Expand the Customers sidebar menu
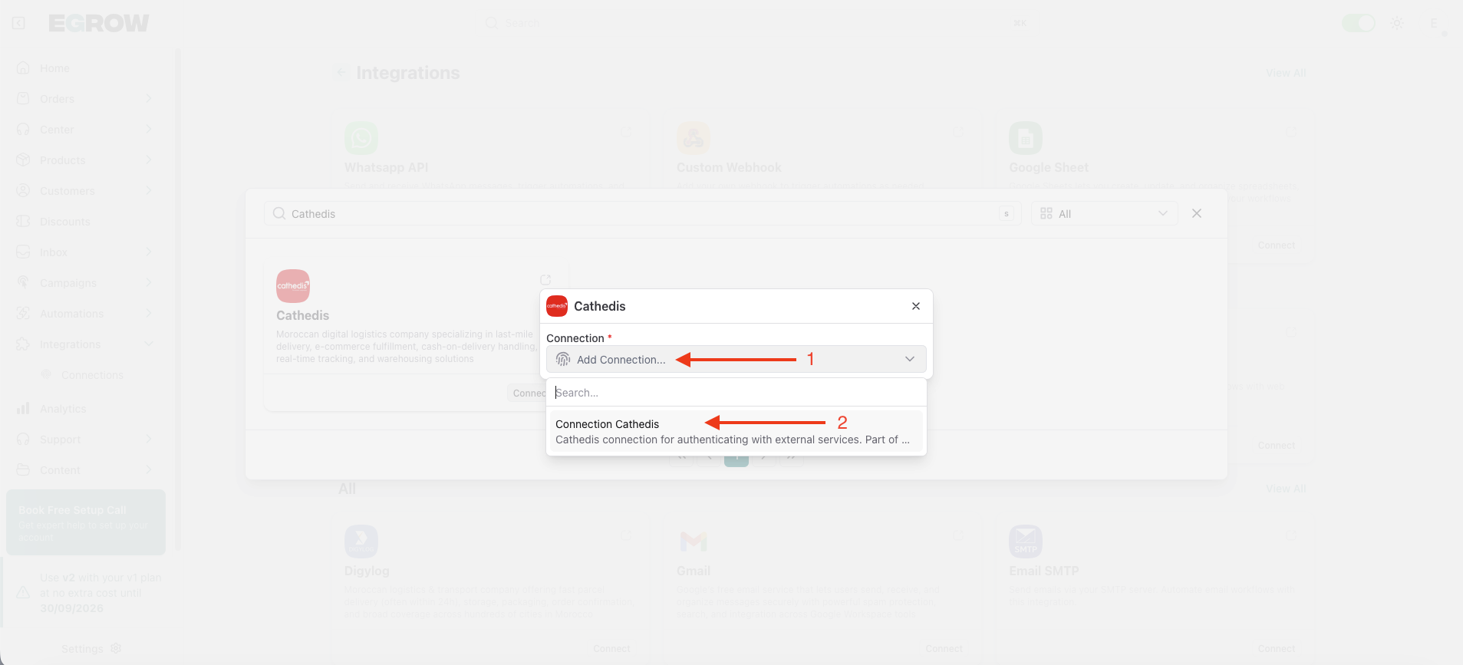Viewport: 1463px width, 665px height. pos(84,191)
